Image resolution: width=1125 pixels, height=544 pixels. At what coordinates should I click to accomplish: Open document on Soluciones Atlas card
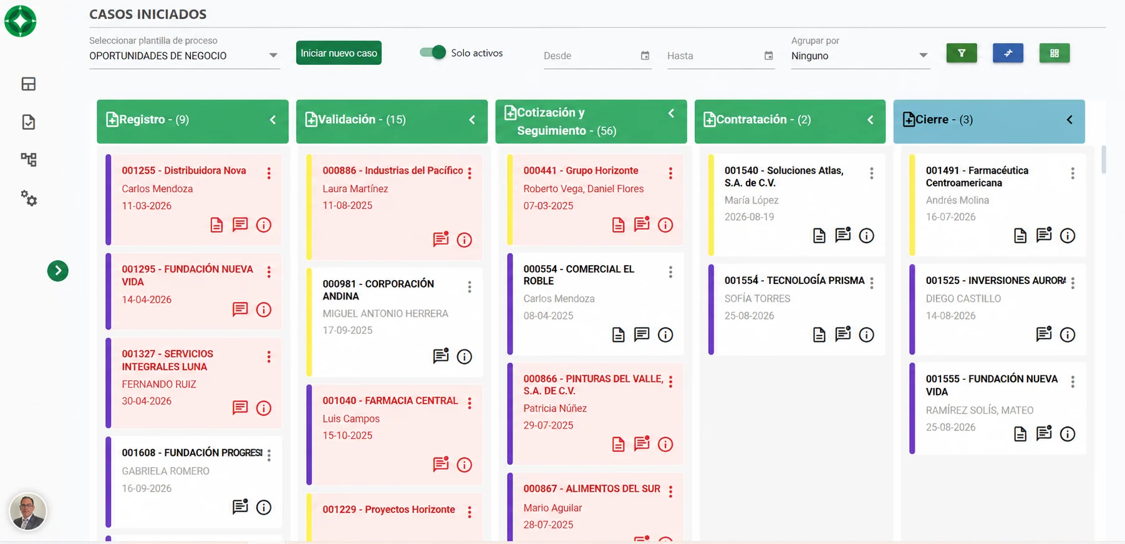click(819, 235)
